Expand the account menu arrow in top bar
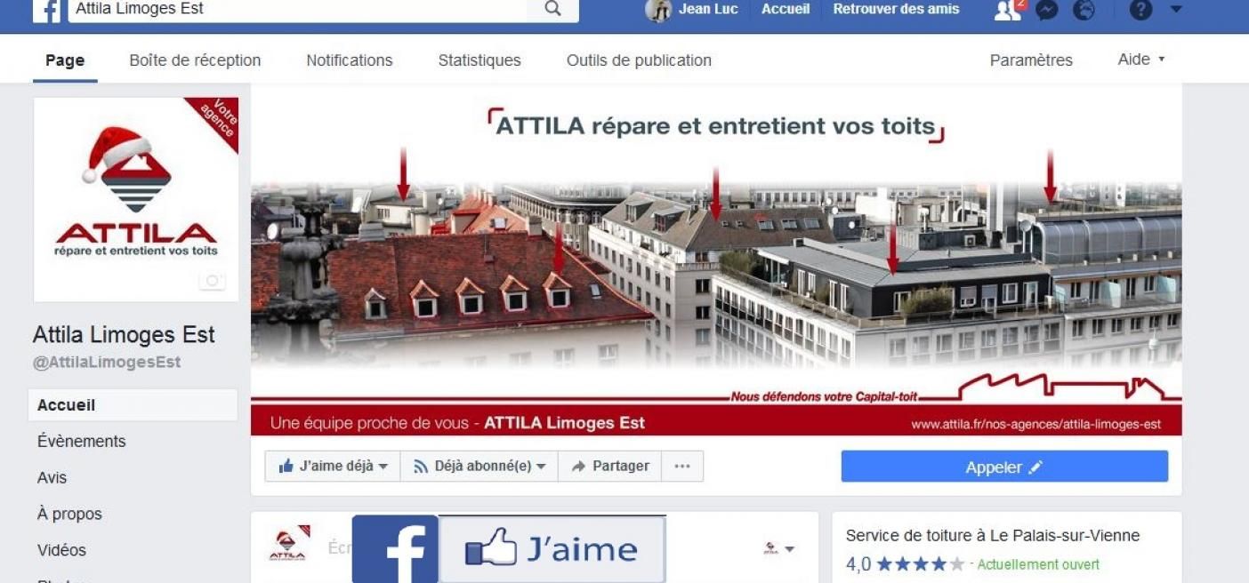 pyautogui.click(x=1176, y=10)
